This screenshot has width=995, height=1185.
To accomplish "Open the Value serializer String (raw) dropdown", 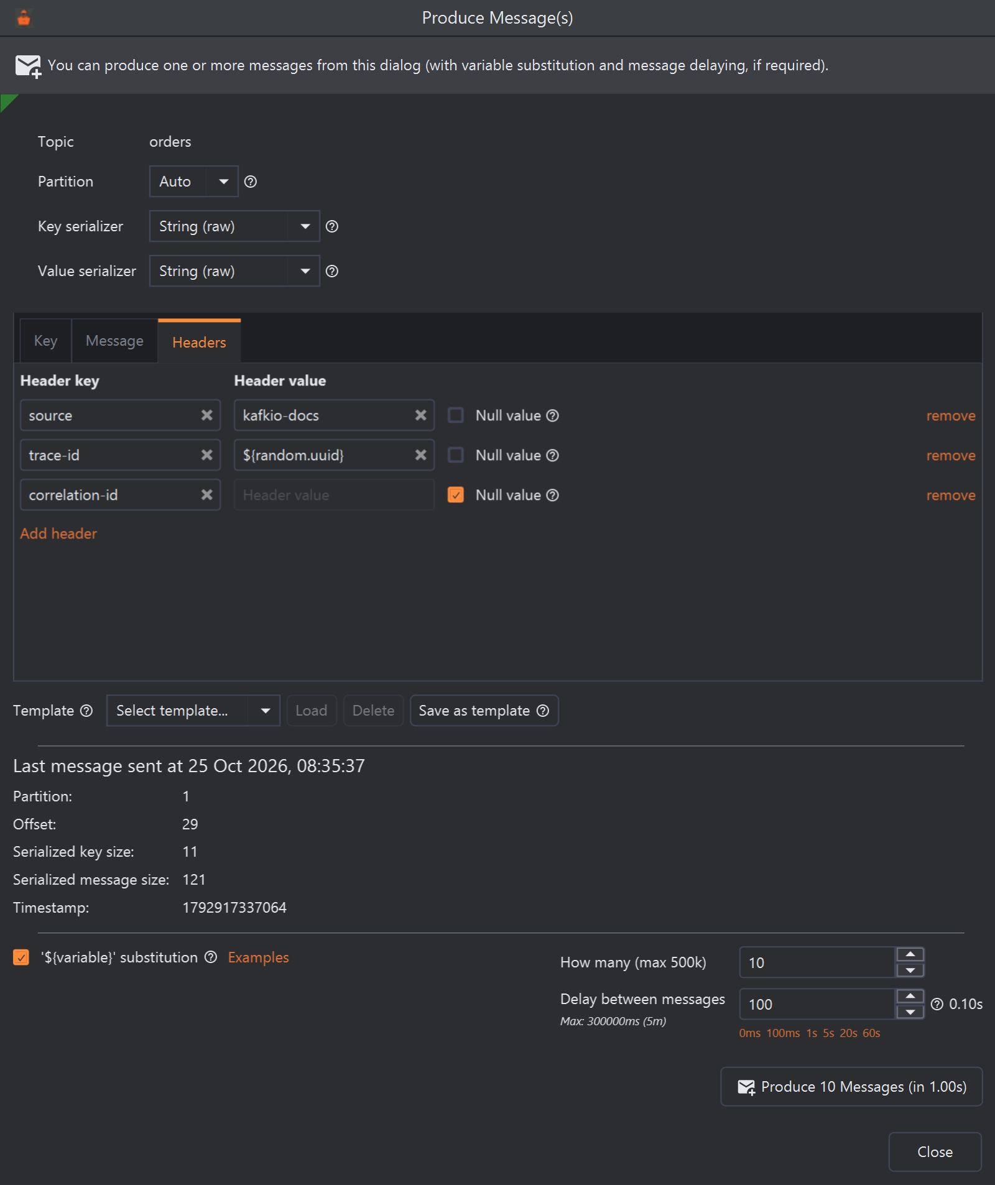I will click(x=234, y=271).
